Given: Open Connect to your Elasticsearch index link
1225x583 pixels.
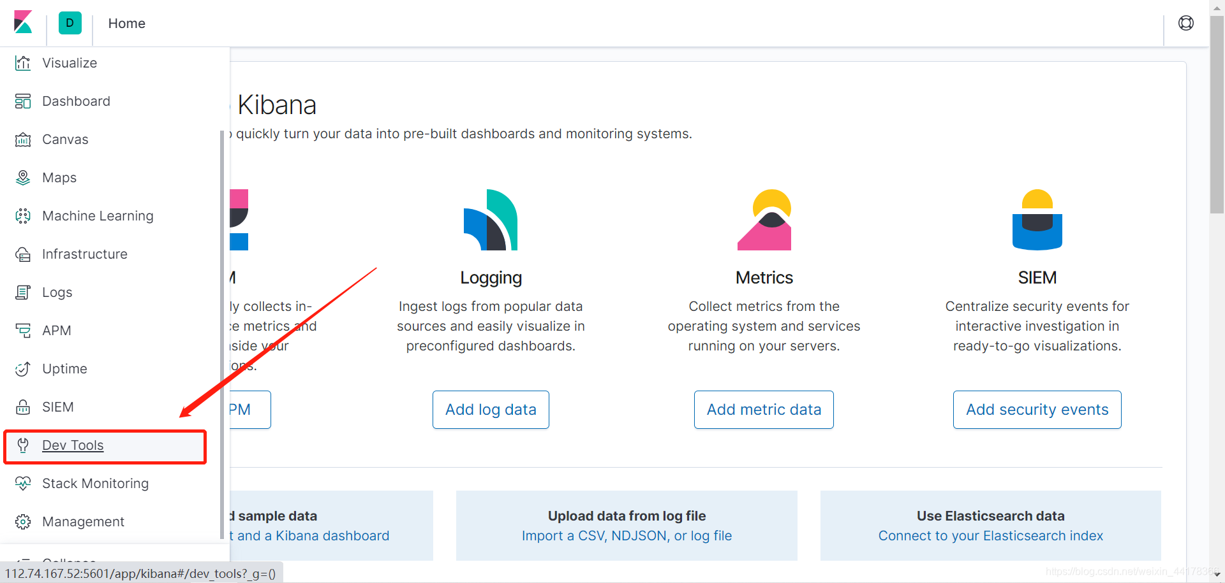Looking at the screenshot, I should [x=991, y=536].
